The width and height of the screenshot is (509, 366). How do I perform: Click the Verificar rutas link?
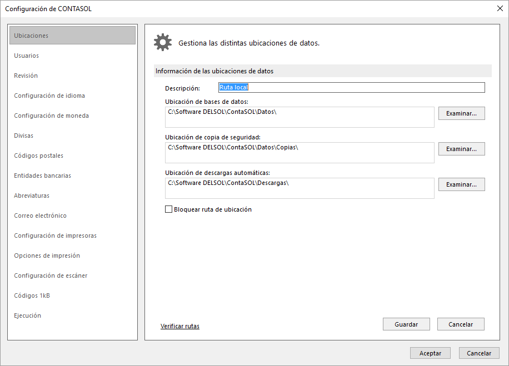179,326
